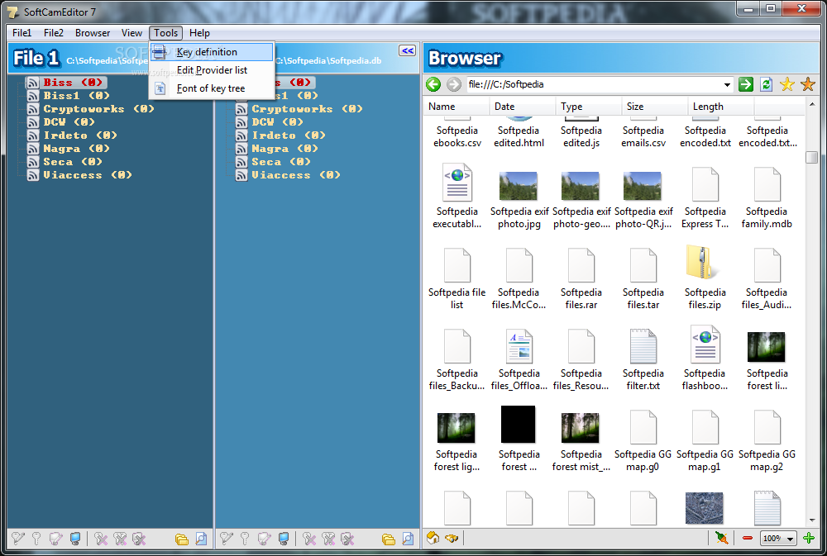827x556 pixels.
Task: Click the edit key icon in File 2 toolbar
Action: (x=227, y=538)
